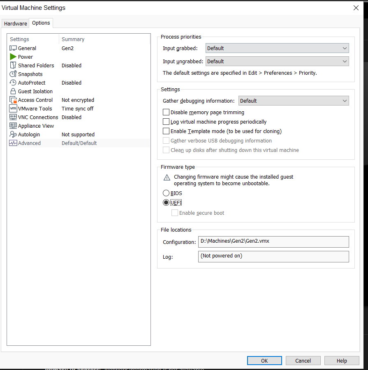Click the Autologin user icon
The height and width of the screenshot is (370, 368).
(x=13, y=134)
